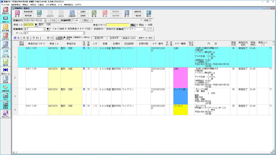Screen dimensions: 276x155
Task: Open the 患者メモ sidebar icon
Action: [x=6, y=19]
